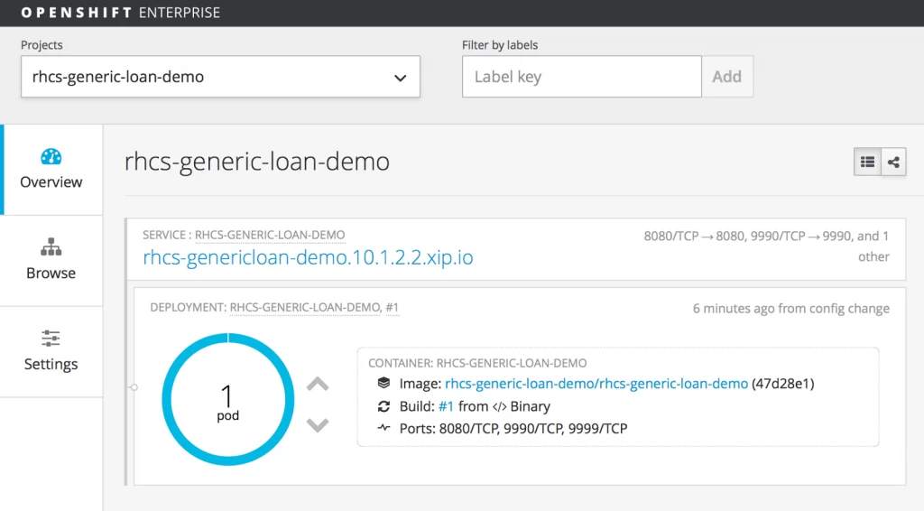The width and height of the screenshot is (924, 511).
Task: Switch to topology view icon
Action: click(893, 162)
